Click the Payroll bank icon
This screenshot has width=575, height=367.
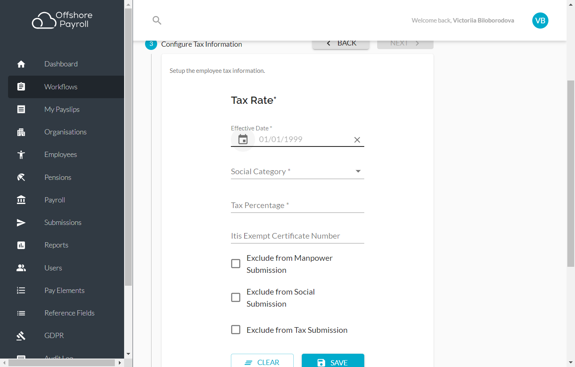(x=21, y=200)
